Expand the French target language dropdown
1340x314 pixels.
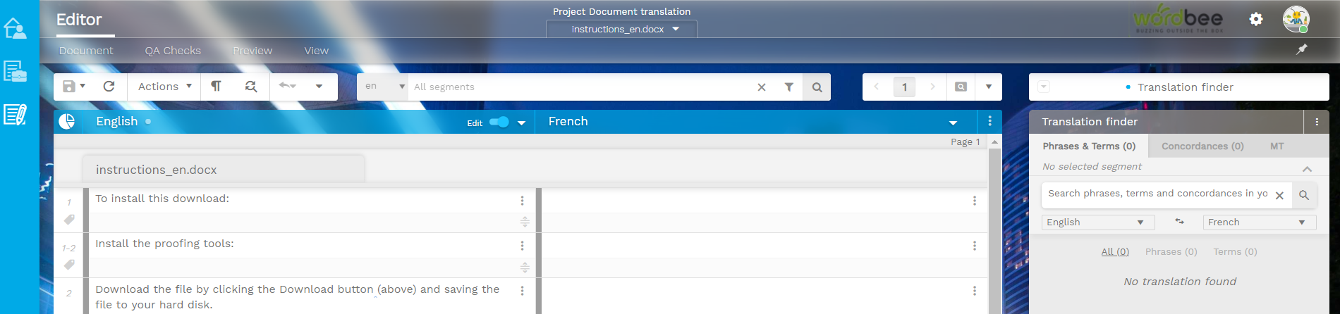pos(953,123)
